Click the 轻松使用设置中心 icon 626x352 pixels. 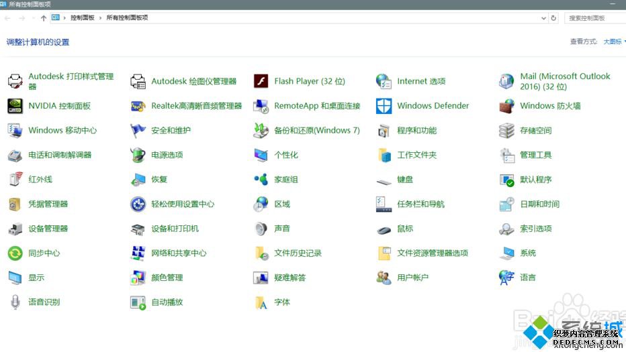pos(138,204)
